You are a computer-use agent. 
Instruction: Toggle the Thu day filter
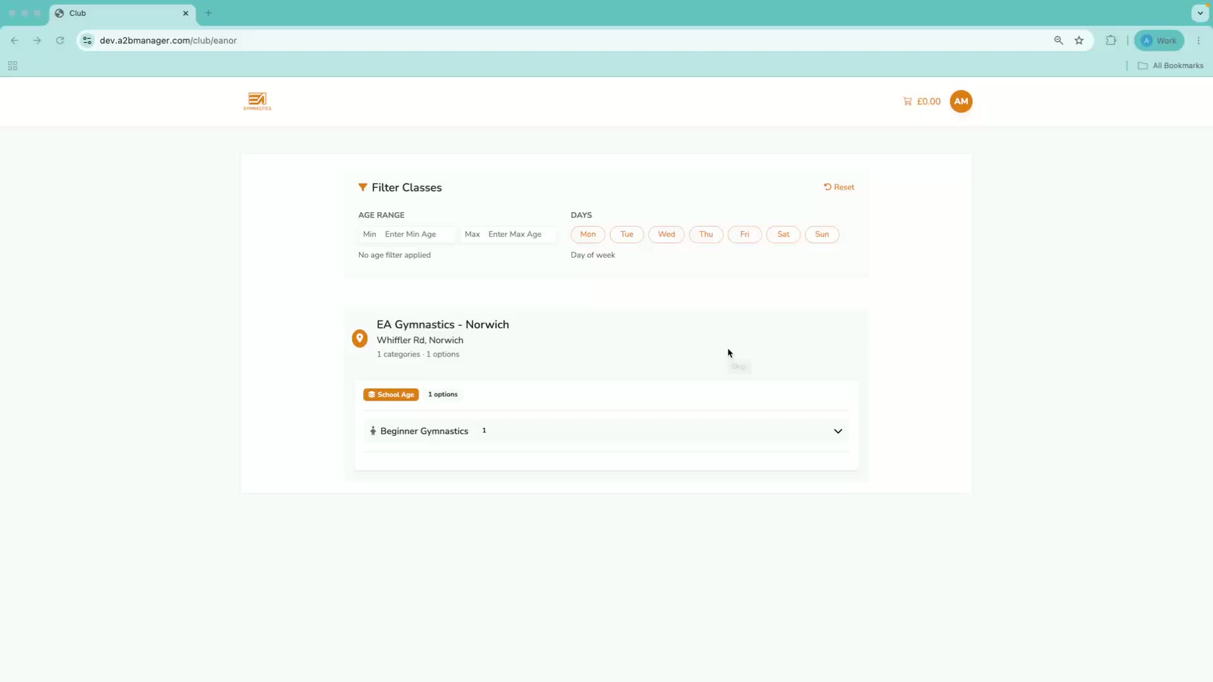(x=706, y=234)
